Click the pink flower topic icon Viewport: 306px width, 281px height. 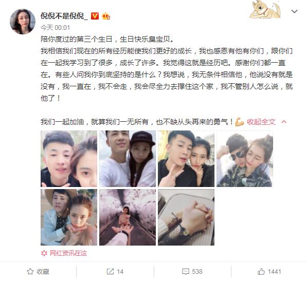click(x=44, y=253)
